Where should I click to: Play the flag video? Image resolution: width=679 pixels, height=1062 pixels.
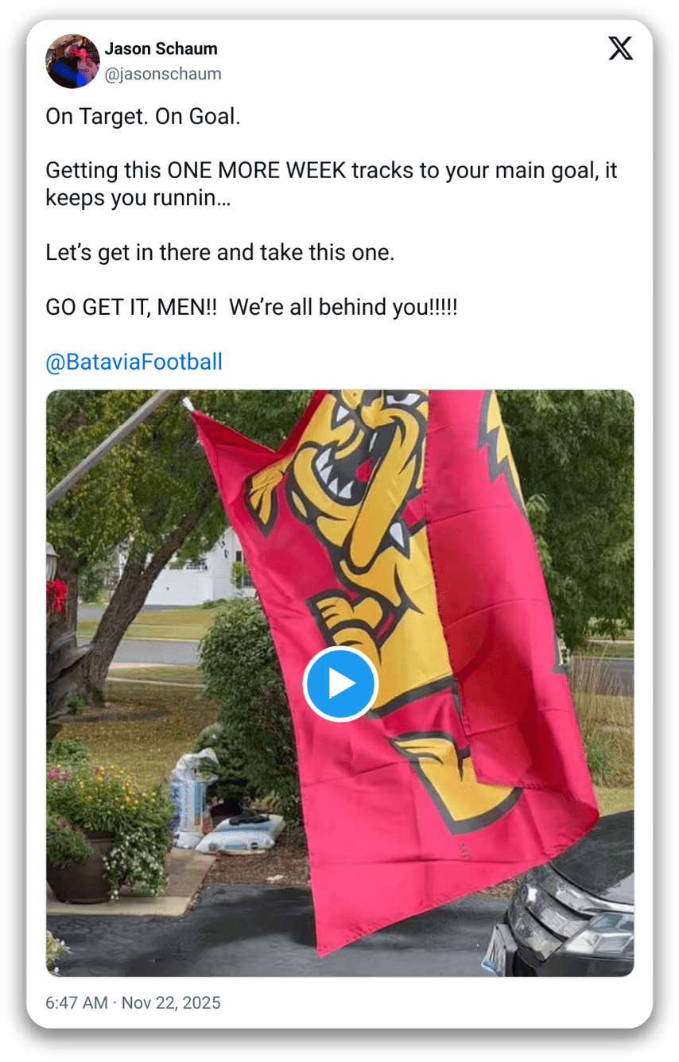[340, 684]
